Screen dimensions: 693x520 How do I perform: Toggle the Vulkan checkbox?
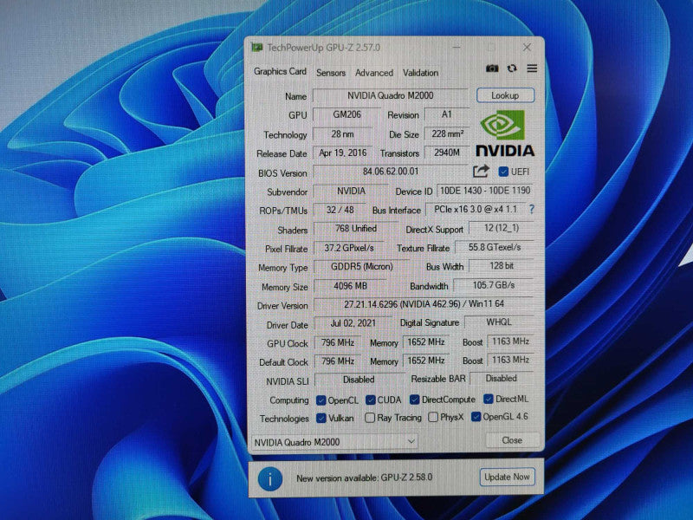tap(321, 419)
